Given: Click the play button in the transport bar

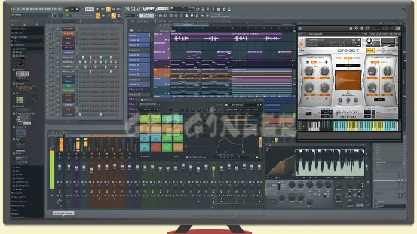Looking at the screenshot, I should click(72, 10).
